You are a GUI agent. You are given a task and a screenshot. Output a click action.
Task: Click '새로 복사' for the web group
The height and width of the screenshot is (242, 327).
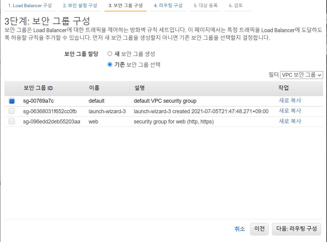tap(290, 121)
